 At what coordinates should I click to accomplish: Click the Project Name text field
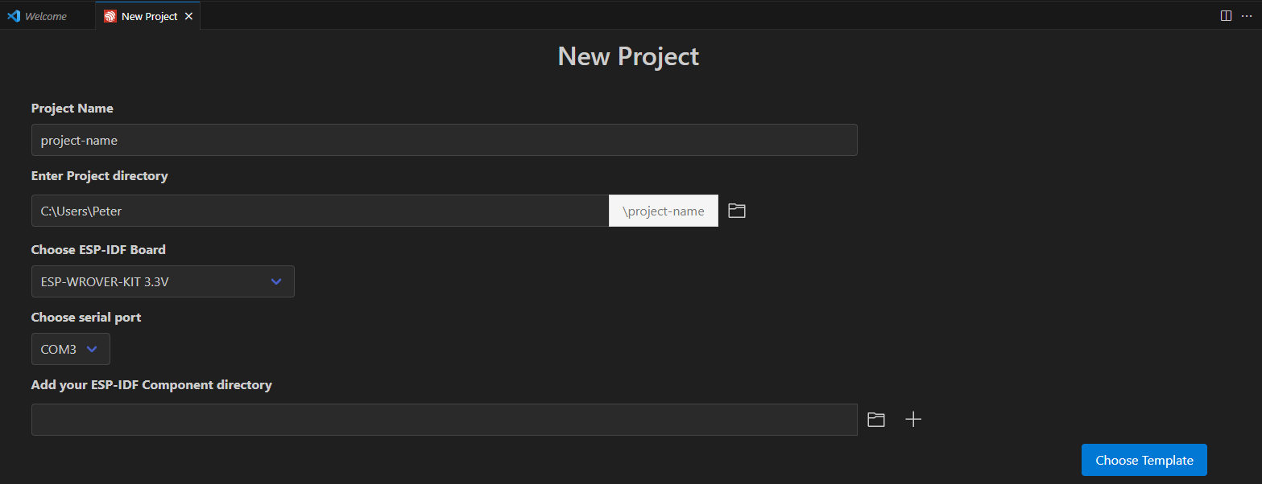pos(444,140)
